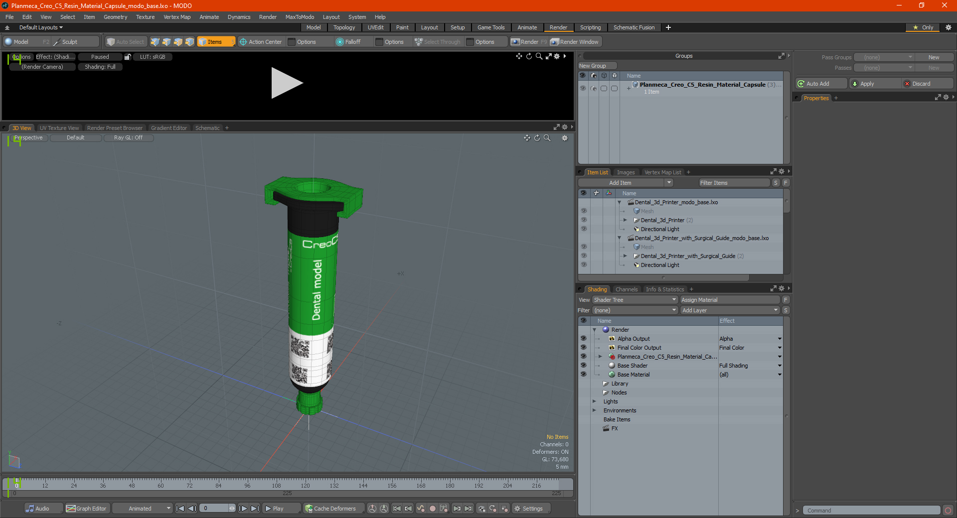Viewport: 957px width, 518px height.
Task: Click preview pane refresh rotate icon
Action: [529, 56]
